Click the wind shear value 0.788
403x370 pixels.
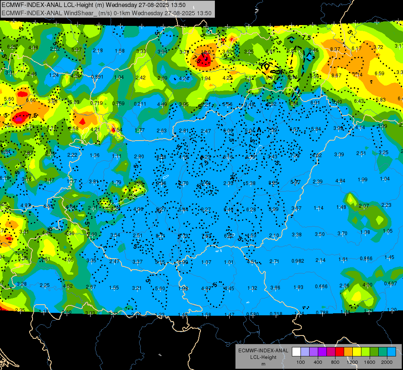[x=322, y=313]
